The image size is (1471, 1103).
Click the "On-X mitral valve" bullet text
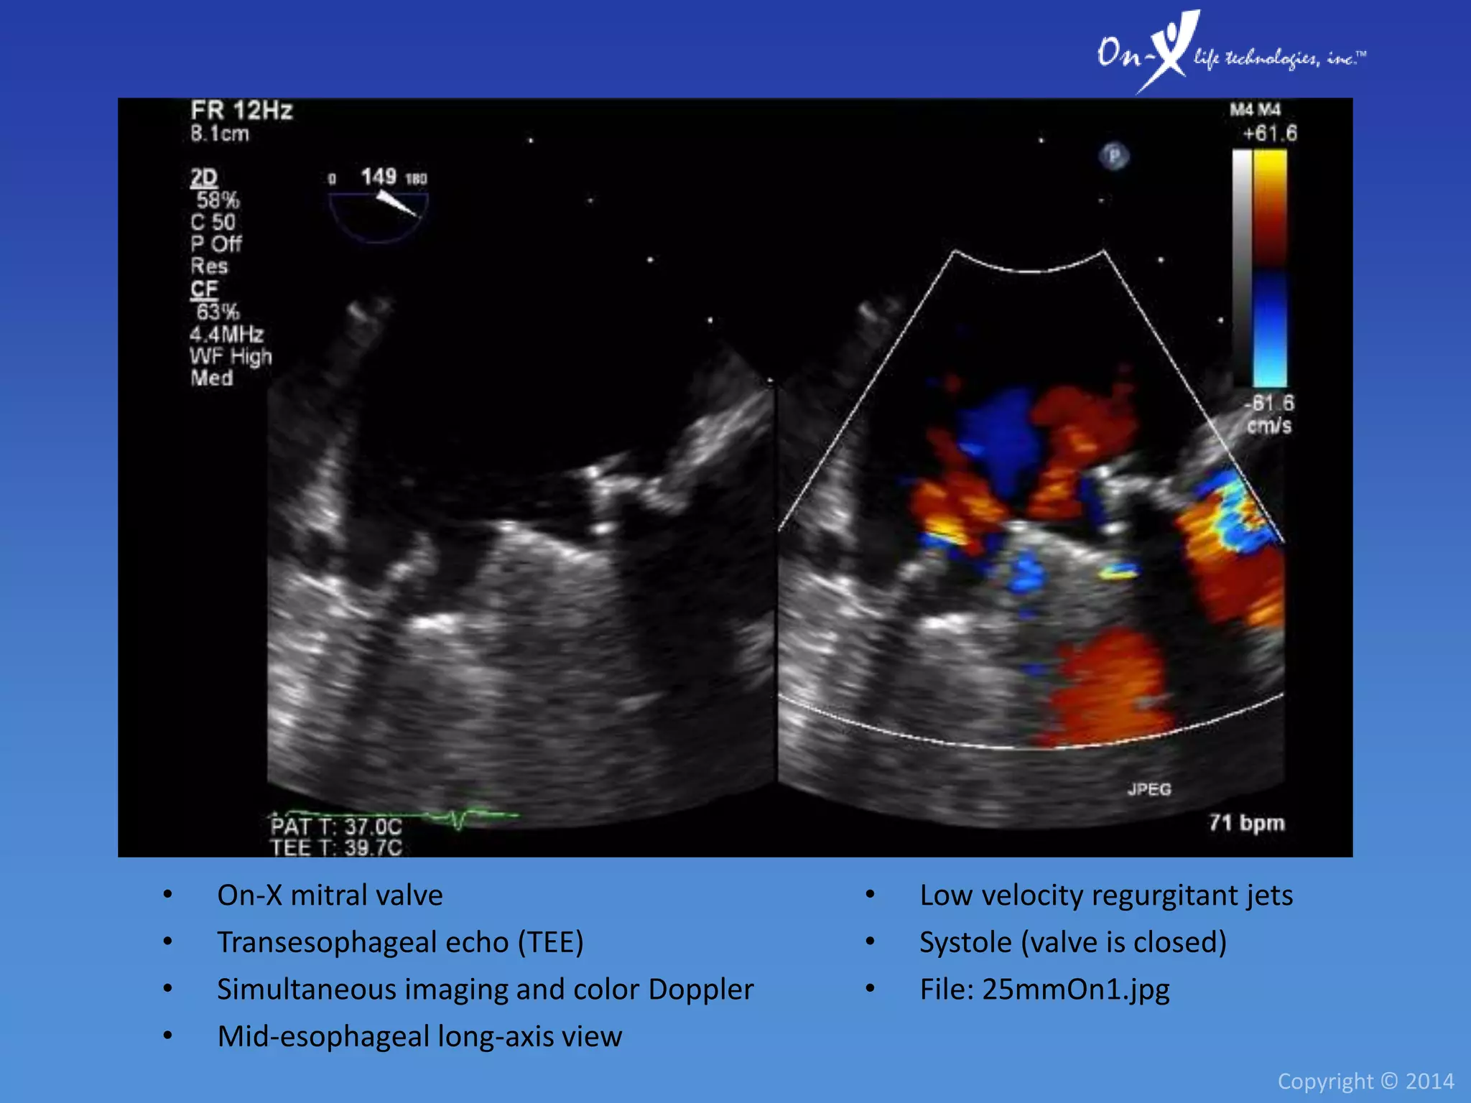click(330, 895)
